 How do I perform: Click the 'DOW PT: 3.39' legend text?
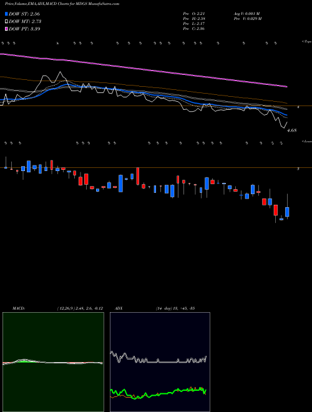tap(24, 29)
